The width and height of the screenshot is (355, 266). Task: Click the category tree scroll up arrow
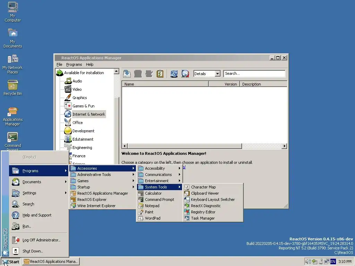116,71
